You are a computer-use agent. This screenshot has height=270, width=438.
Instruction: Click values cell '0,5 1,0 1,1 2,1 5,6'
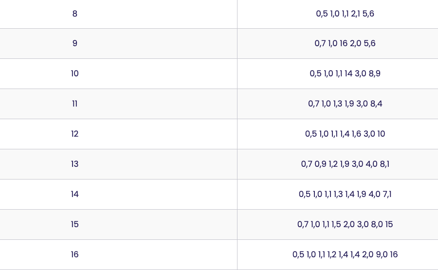pyautogui.click(x=338, y=14)
